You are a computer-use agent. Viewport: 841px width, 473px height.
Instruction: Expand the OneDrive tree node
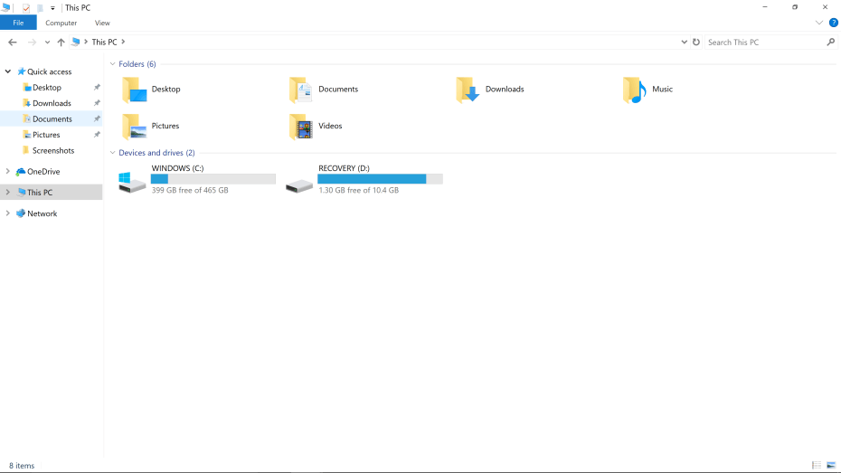[8, 172]
